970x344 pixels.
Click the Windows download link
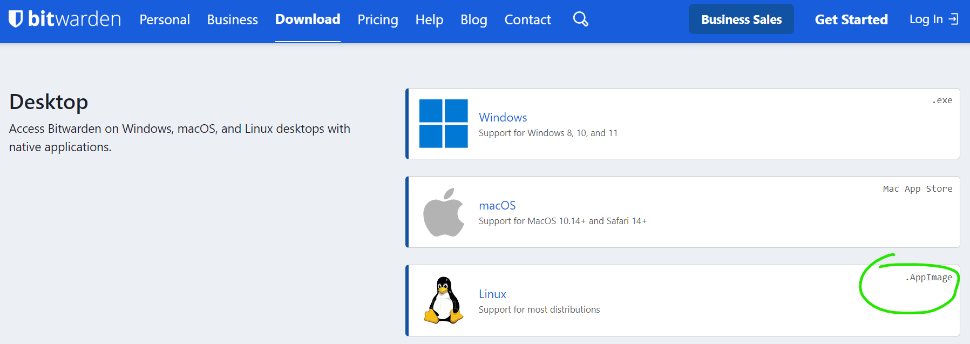[503, 117]
